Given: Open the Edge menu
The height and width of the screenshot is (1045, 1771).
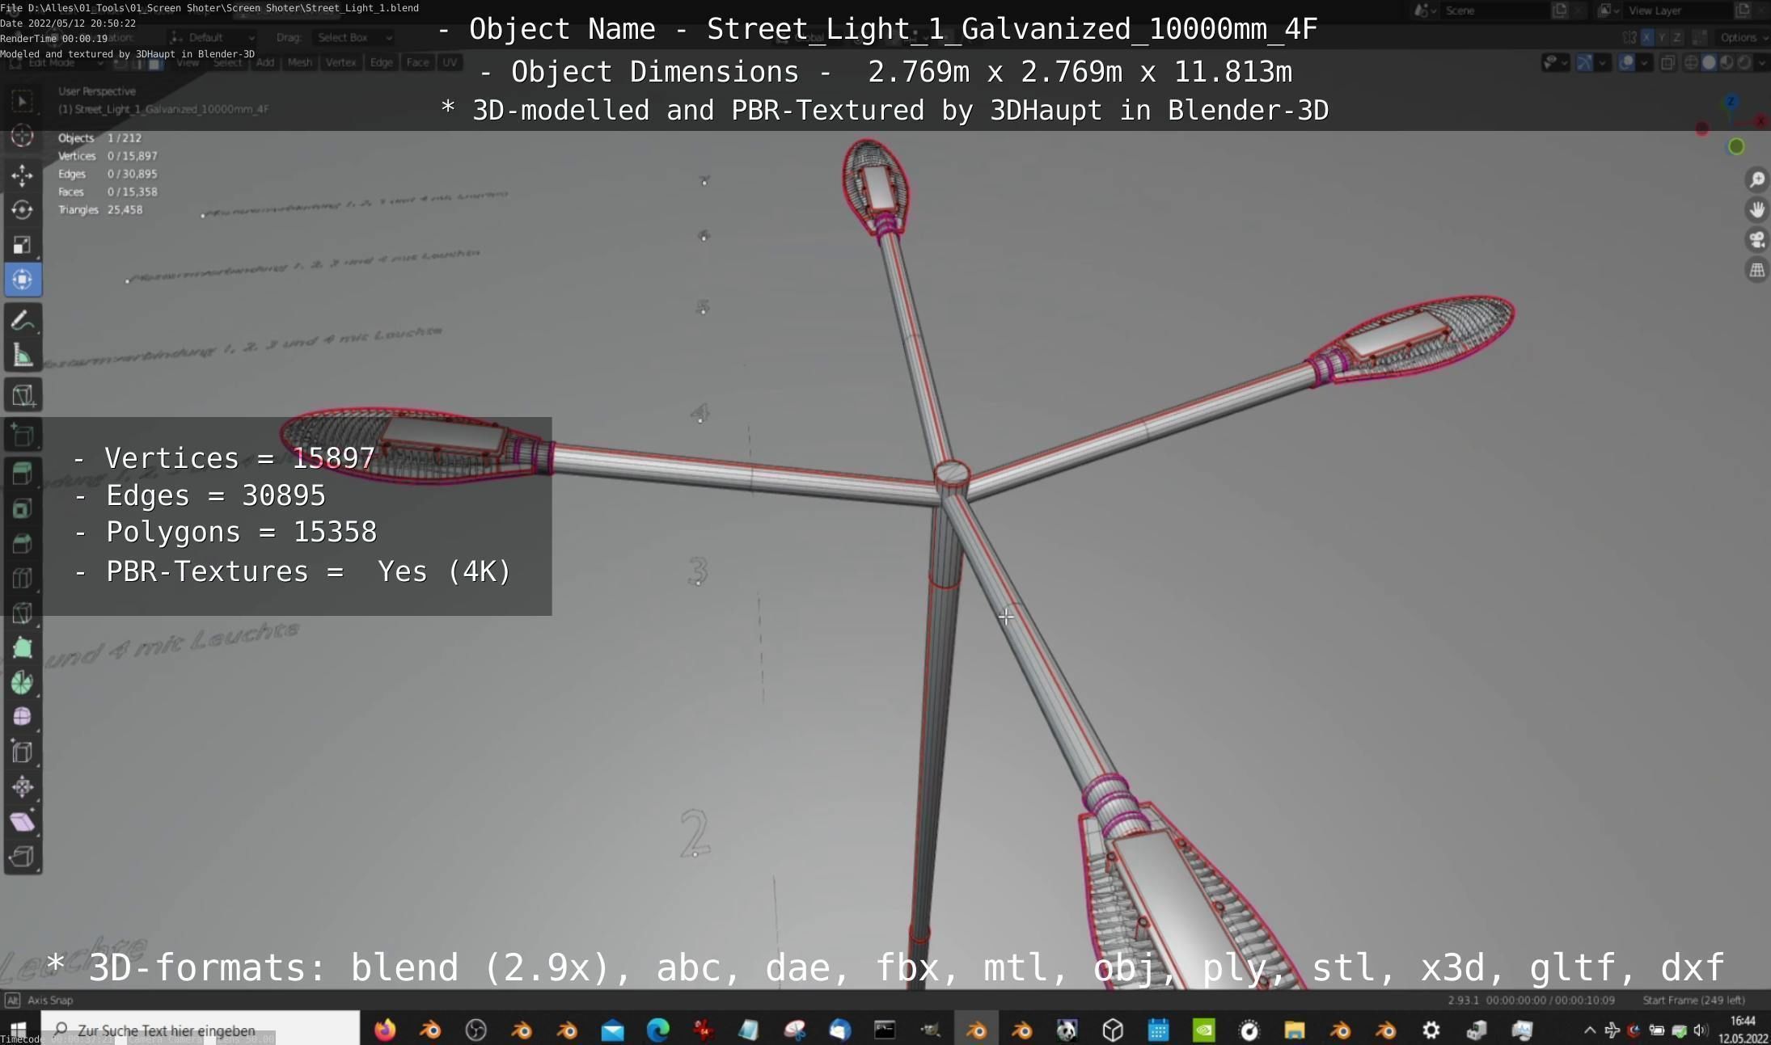Looking at the screenshot, I should tap(381, 63).
